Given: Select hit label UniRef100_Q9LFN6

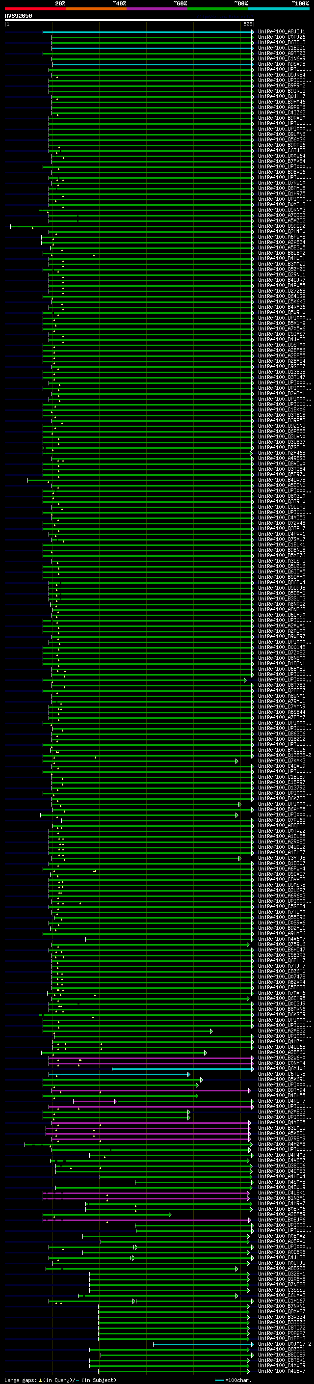Looking at the screenshot, I should (282, 135).
